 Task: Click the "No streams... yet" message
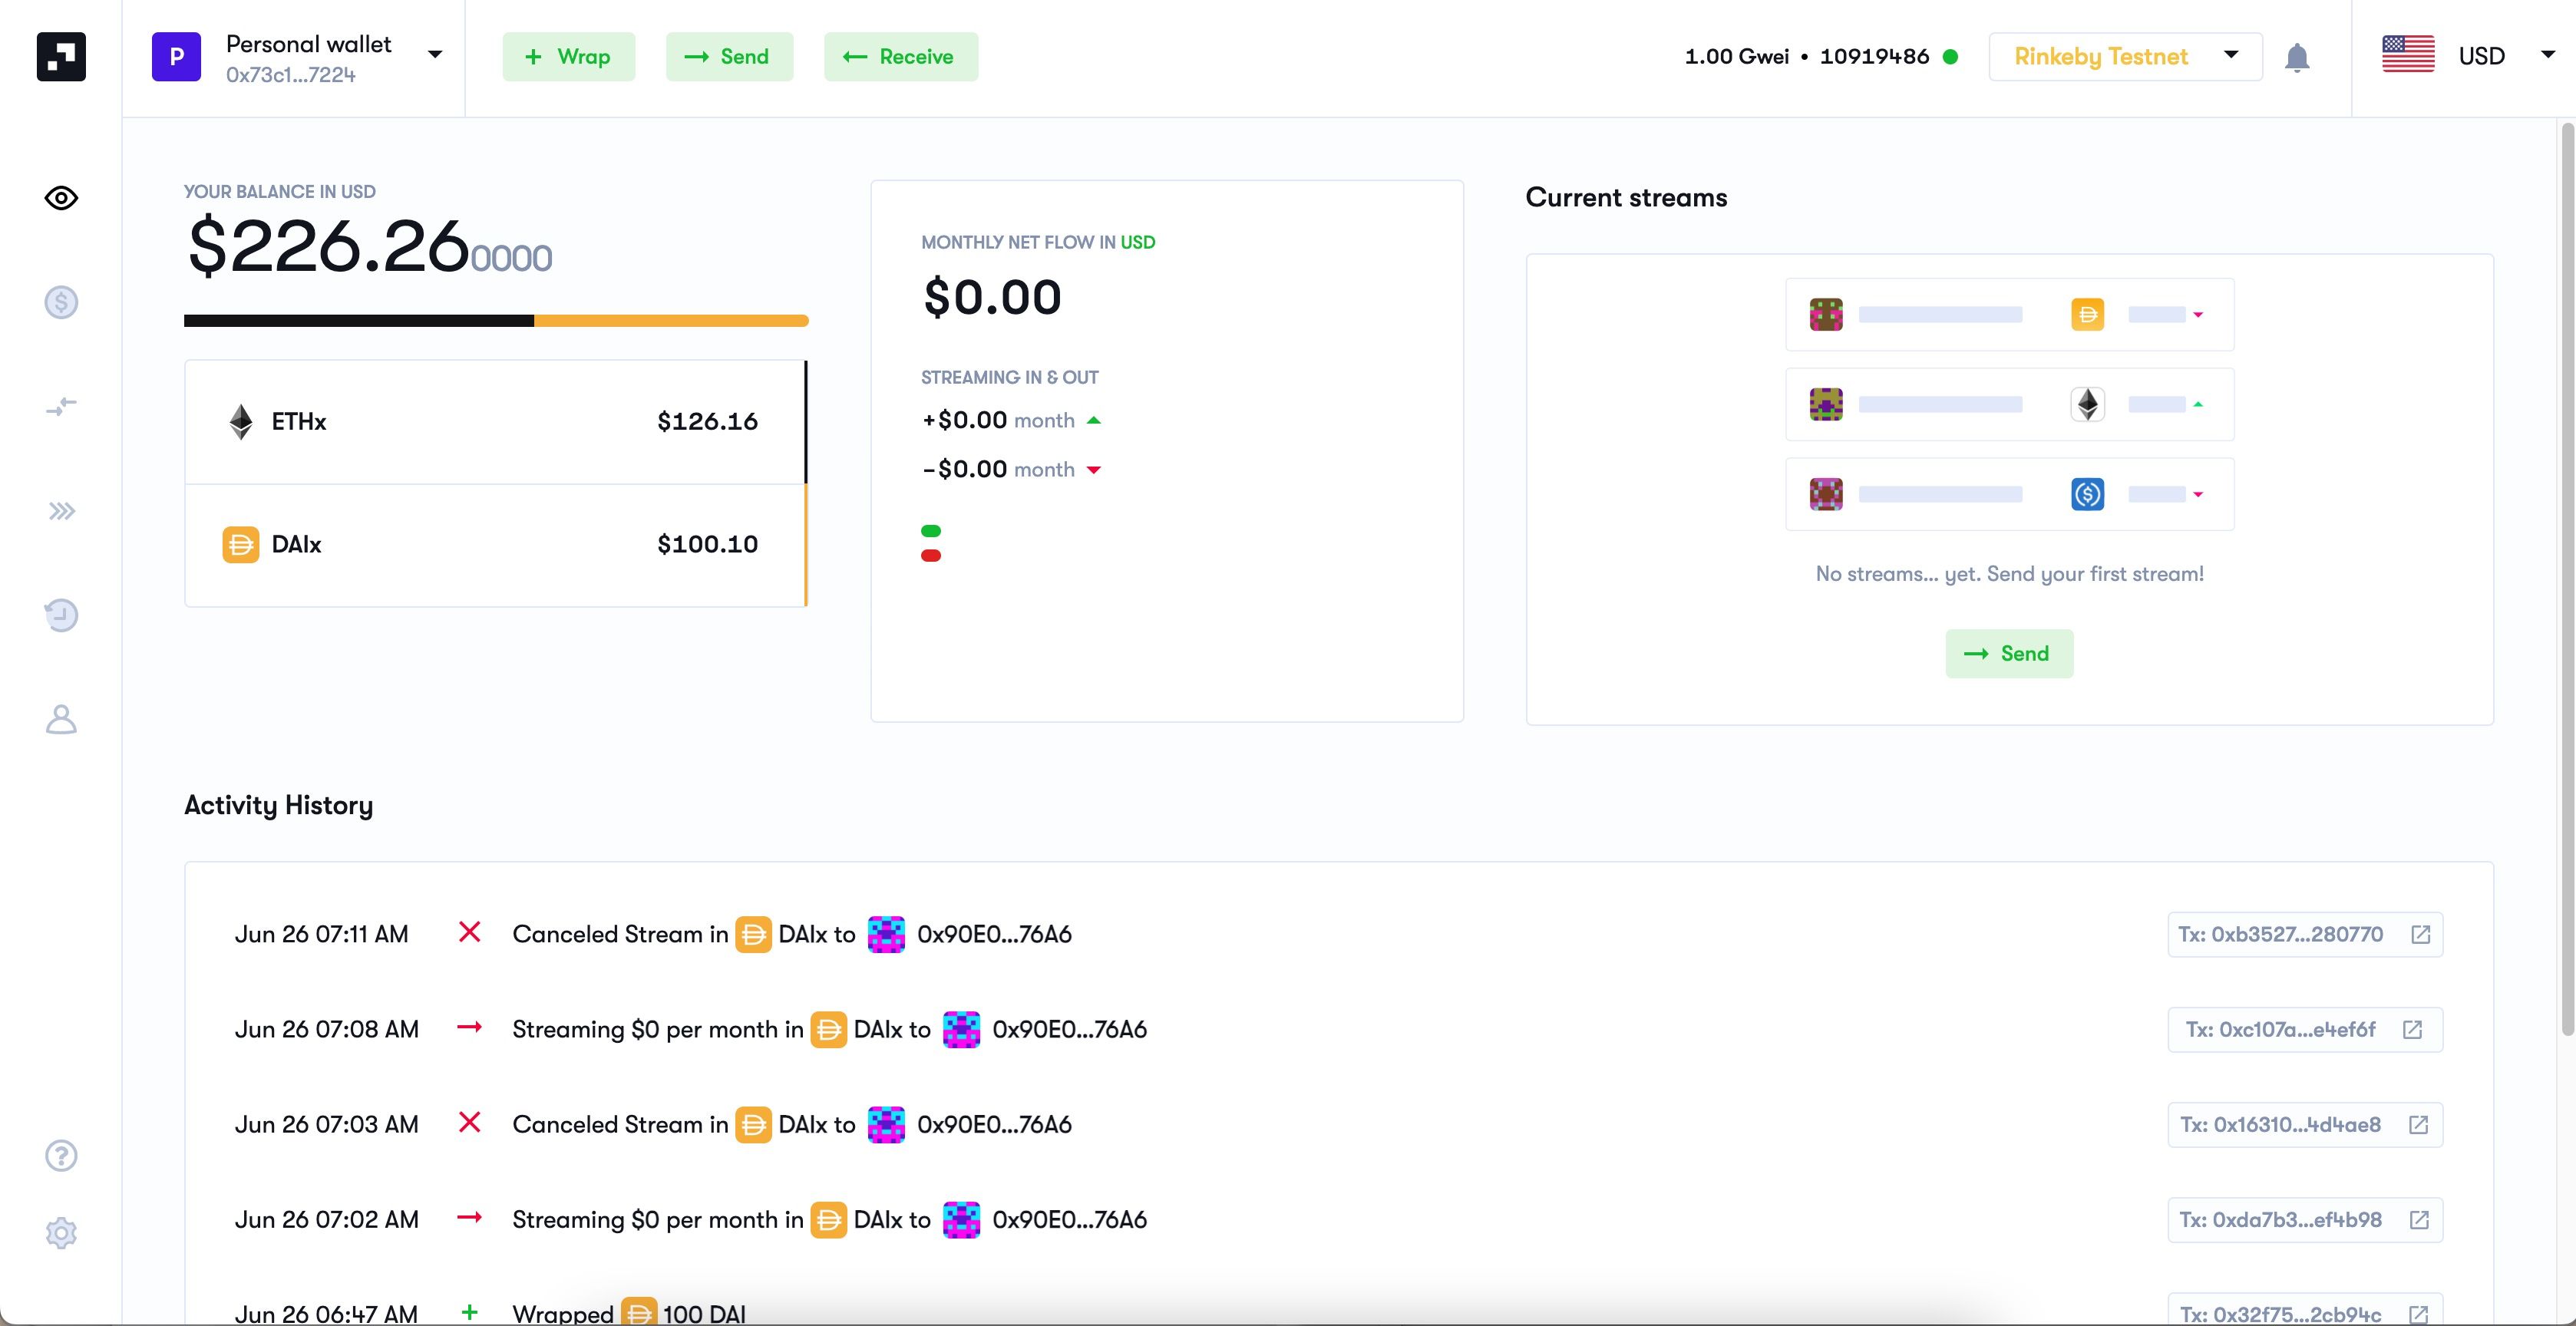point(2009,574)
